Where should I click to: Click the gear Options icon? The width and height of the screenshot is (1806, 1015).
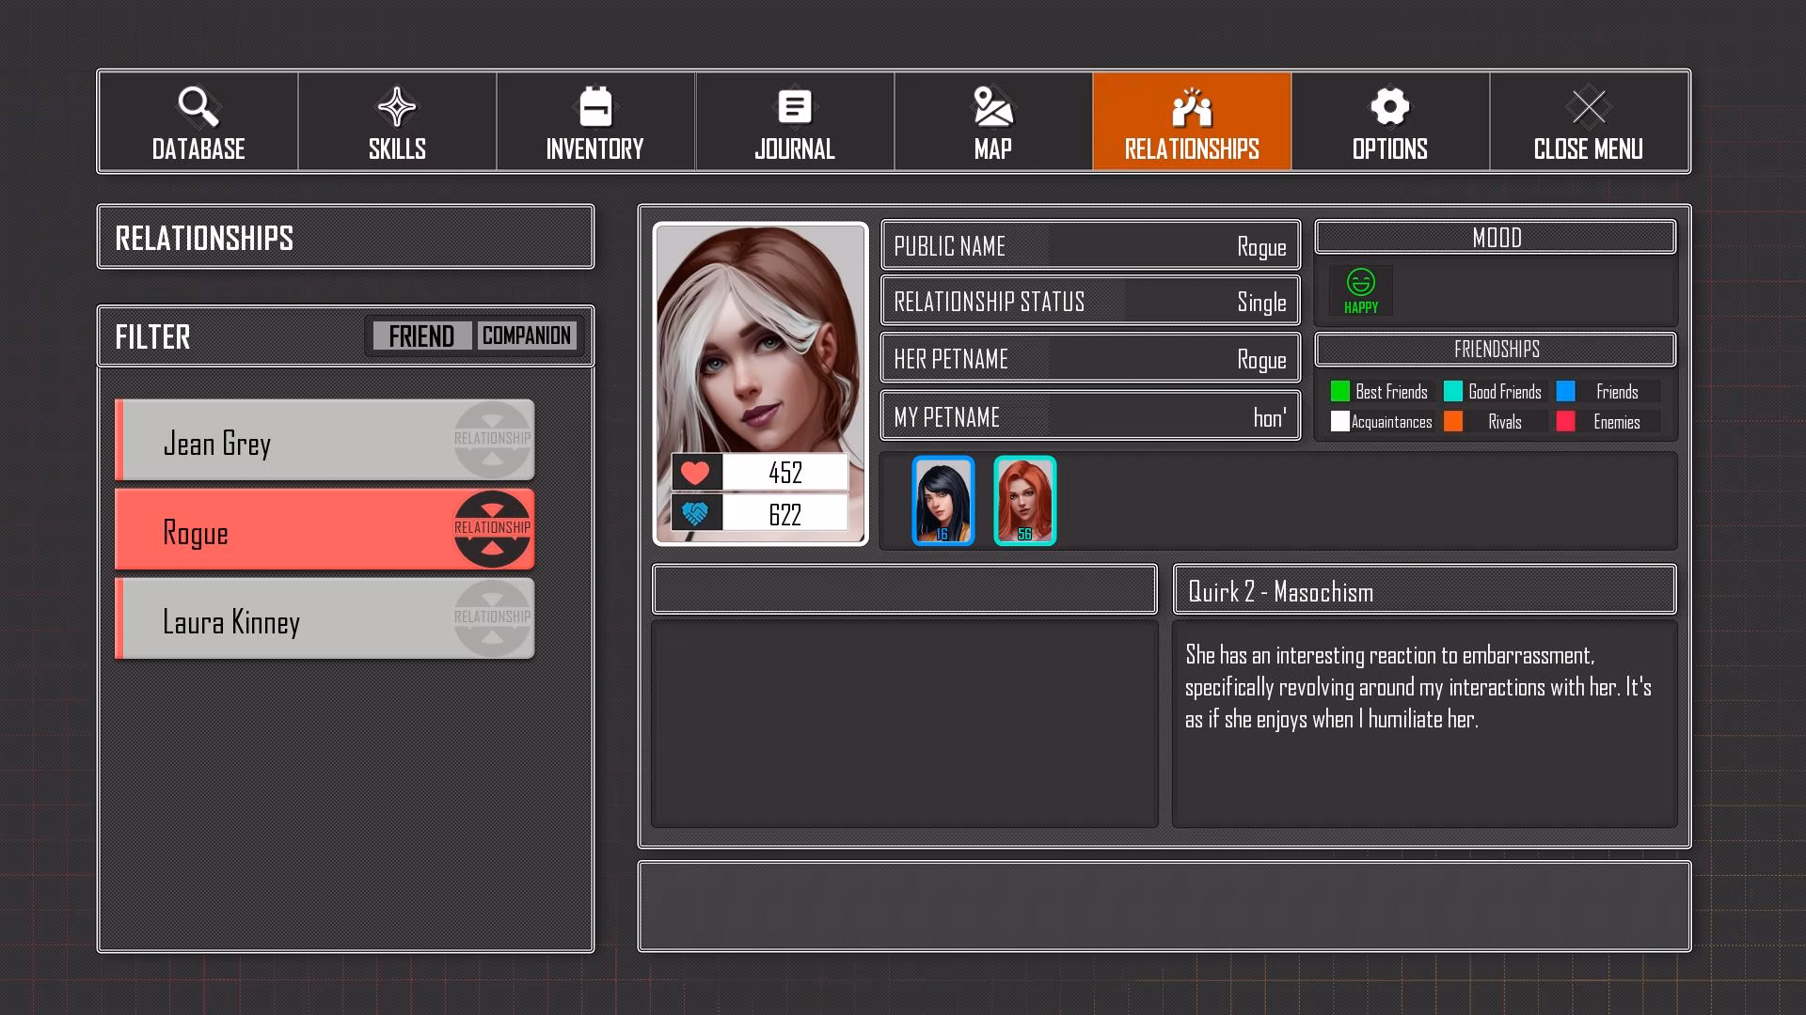1390,106
